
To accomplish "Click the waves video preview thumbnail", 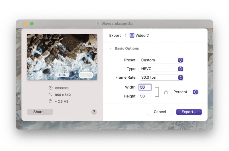I will (x=62, y=57).
